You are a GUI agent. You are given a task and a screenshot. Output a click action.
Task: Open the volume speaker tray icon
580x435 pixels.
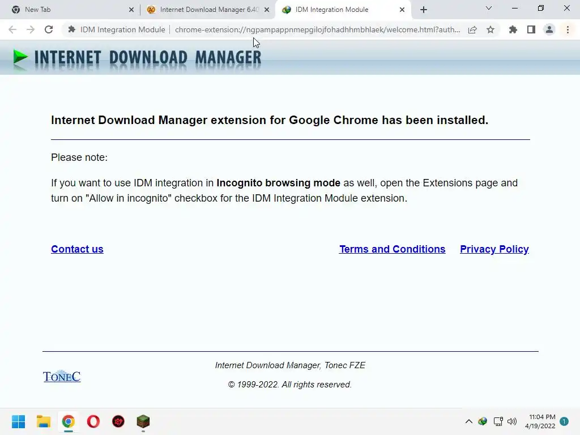(x=512, y=421)
